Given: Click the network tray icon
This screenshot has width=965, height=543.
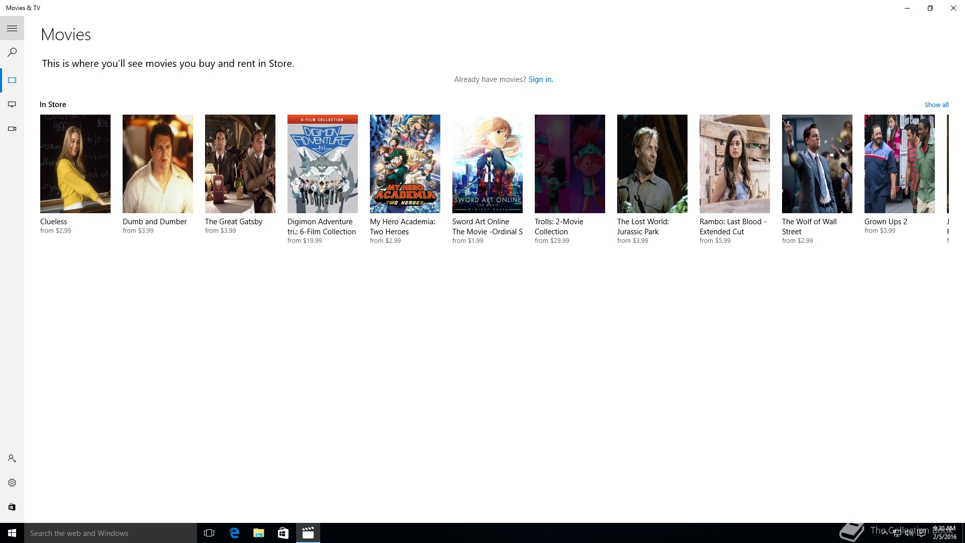Looking at the screenshot, I should [x=897, y=533].
